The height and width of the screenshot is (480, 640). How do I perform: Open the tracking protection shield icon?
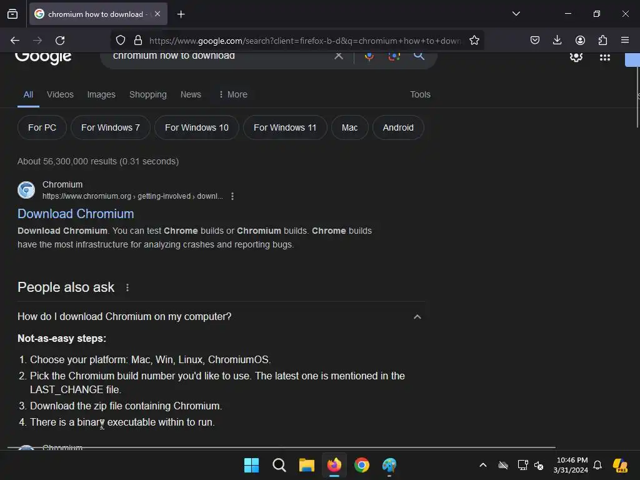(121, 41)
